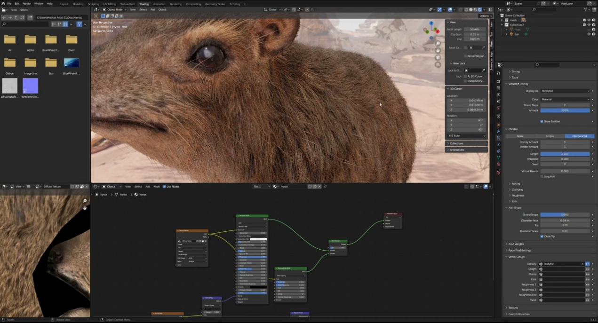Click the file browser refresh icon
The height and width of the screenshot is (323, 598).
[x=22, y=17]
